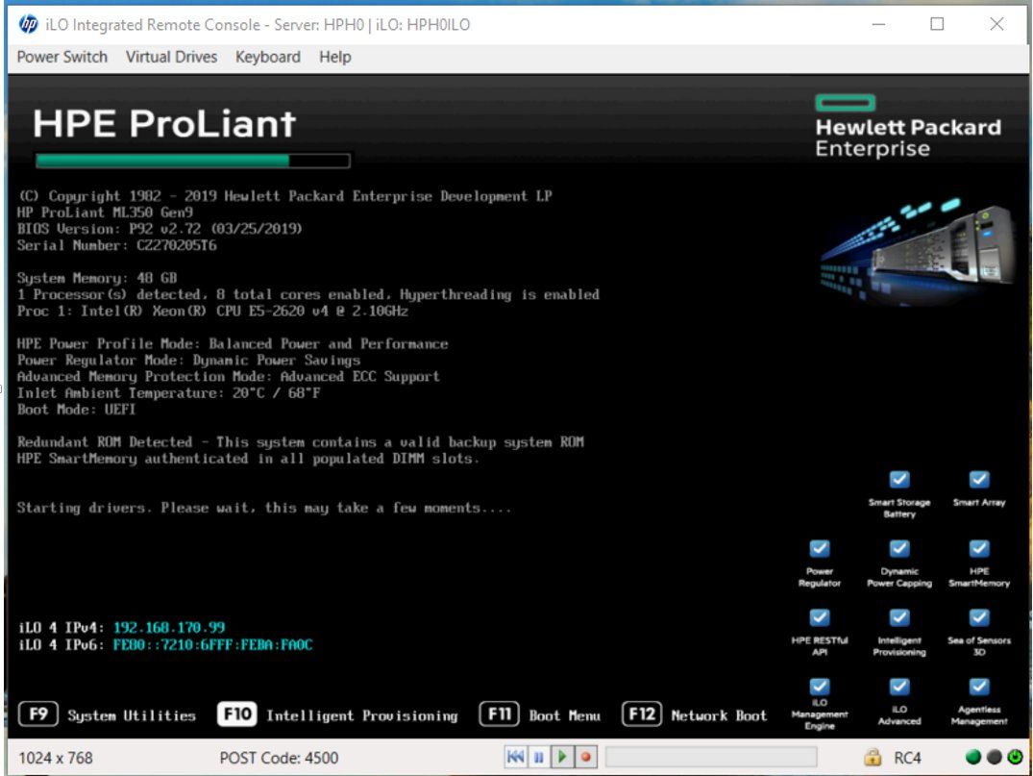The image size is (1033, 776).
Task: Click the Smart Storage Battery checkmark
Action: pyautogui.click(x=899, y=479)
